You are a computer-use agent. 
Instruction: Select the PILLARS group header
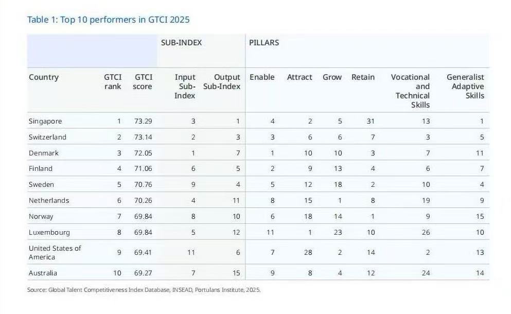264,43
